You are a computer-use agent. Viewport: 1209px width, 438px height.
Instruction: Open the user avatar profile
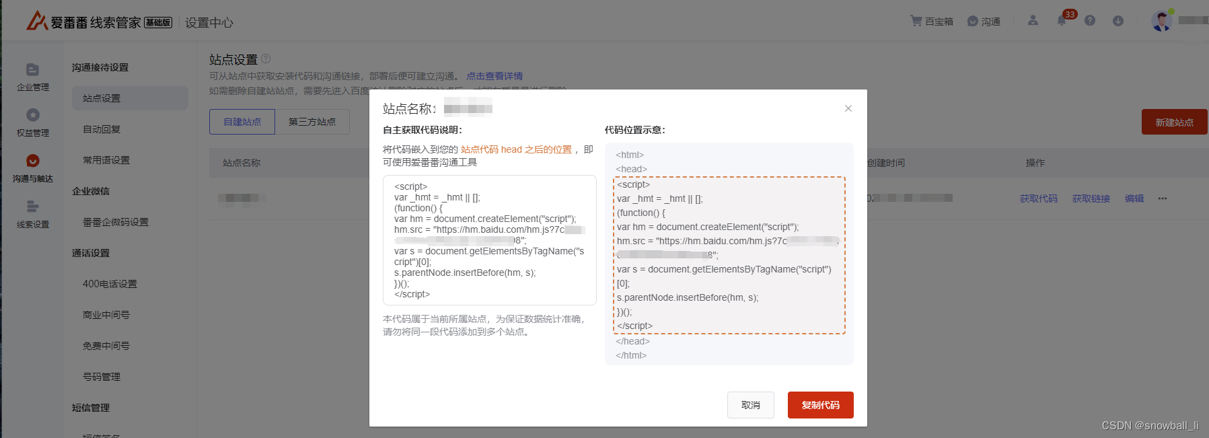tap(1161, 21)
